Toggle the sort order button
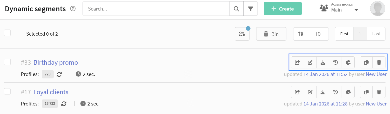 pos(300,34)
